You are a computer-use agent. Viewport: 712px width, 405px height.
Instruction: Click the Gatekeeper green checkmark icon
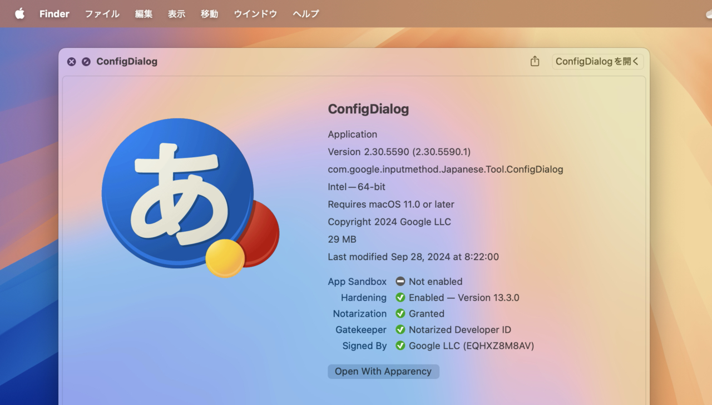pos(400,329)
